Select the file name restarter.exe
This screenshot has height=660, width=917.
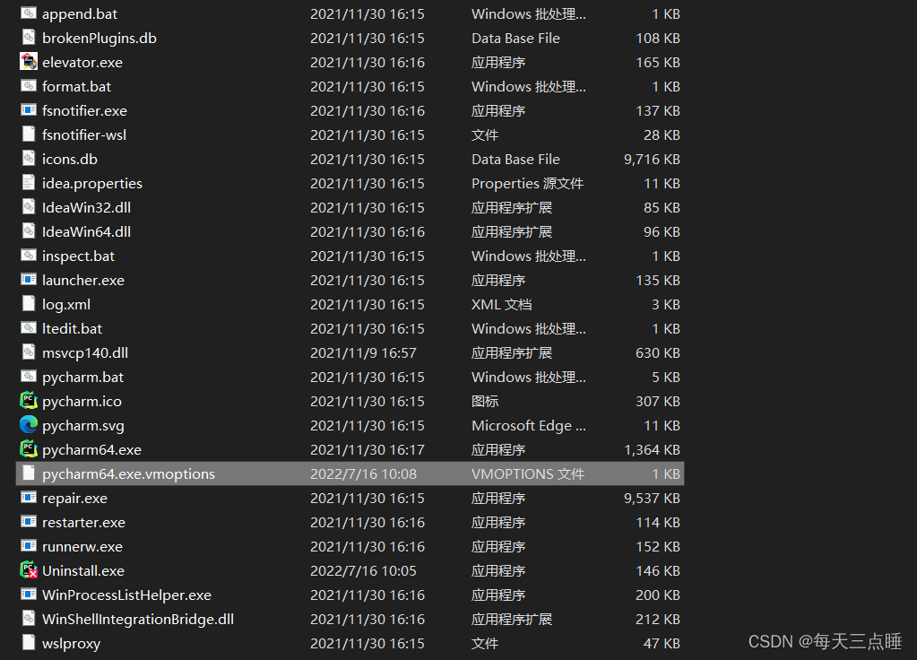pyautogui.click(x=83, y=523)
